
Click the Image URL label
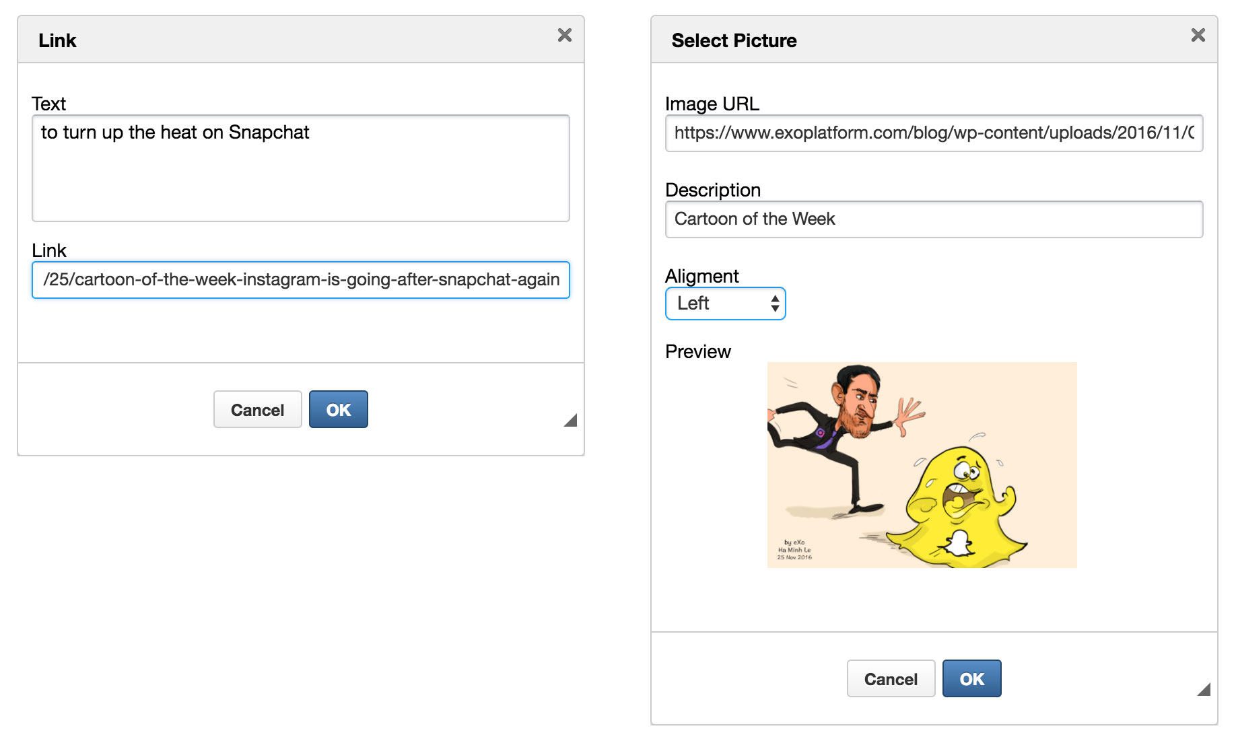(712, 104)
